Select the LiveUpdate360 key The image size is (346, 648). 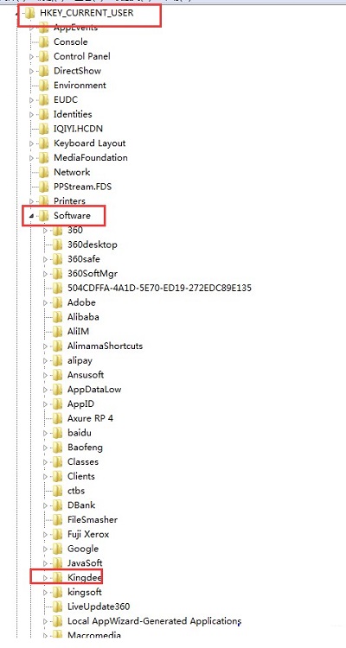pyautogui.click(x=99, y=607)
